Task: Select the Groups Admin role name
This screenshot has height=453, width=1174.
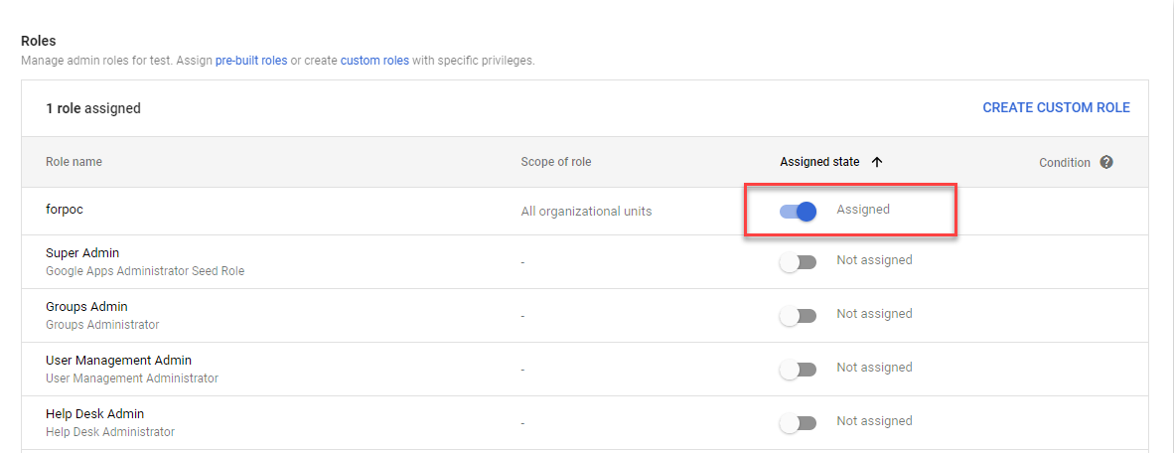Action: 86,307
